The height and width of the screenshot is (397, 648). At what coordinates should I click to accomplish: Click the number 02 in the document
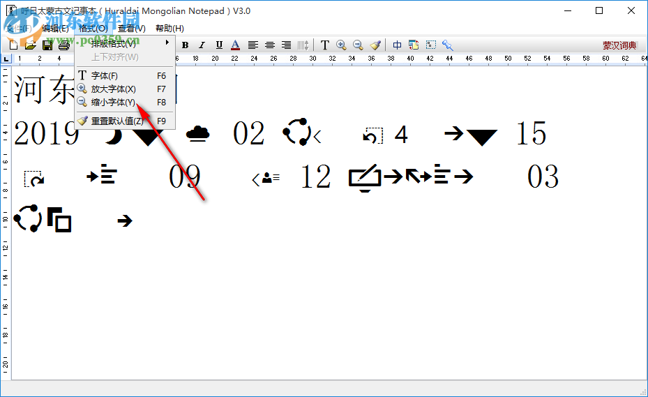pyautogui.click(x=248, y=133)
